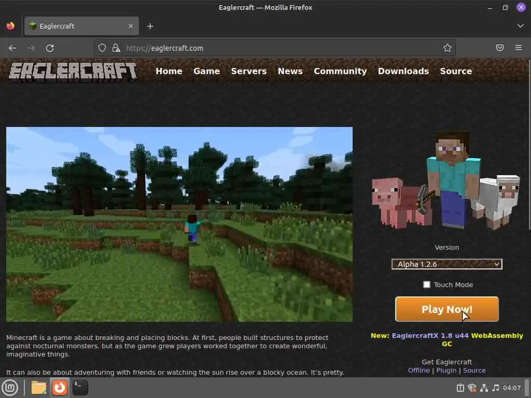This screenshot has width=531, height=398.
Task: Open the Plugin link
Action: pyautogui.click(x=446, y=370)
